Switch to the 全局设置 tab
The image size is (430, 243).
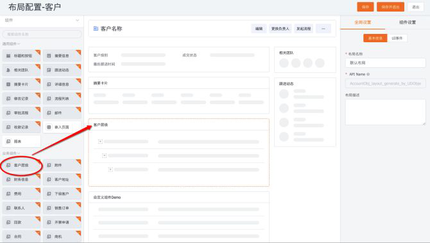(x=363, y=22)
